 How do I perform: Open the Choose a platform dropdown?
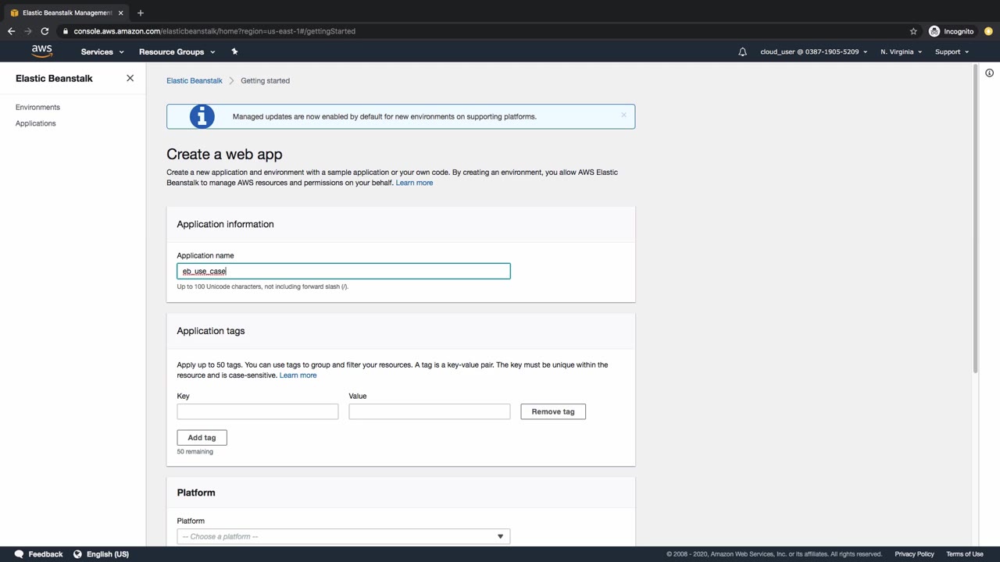coord(344,536)
